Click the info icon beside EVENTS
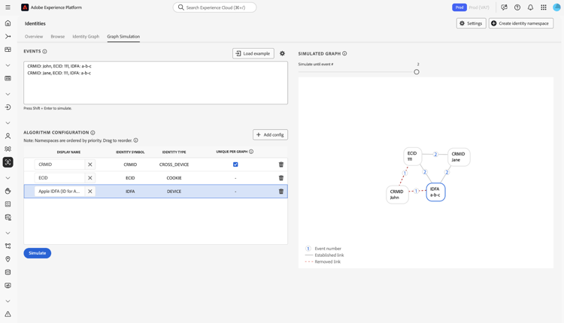The height and width of the screenshot is (323, 564). 44,51
